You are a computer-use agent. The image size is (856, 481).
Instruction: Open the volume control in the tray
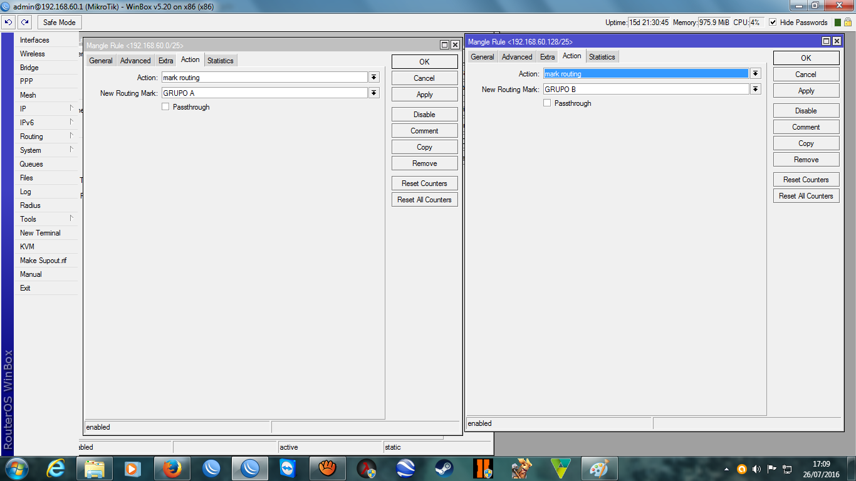(757, 468)
